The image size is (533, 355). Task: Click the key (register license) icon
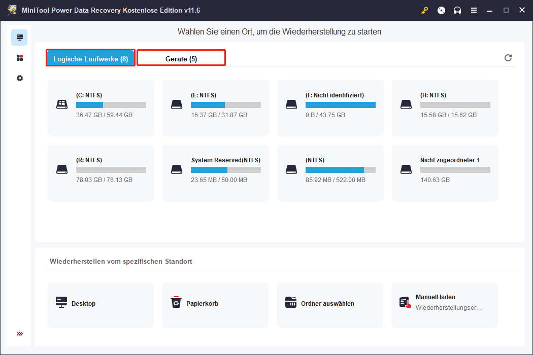(x=424, y=11)
